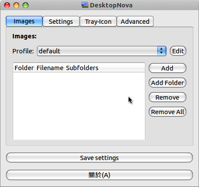
Task: Click the Subfolders column header
Action: click(x=82, y=68)
